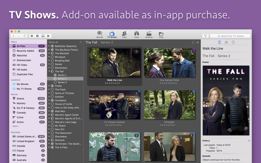Switch to the Movies tab
The width and height of the screenshot is (261, 163).
(x=100, y=35)
